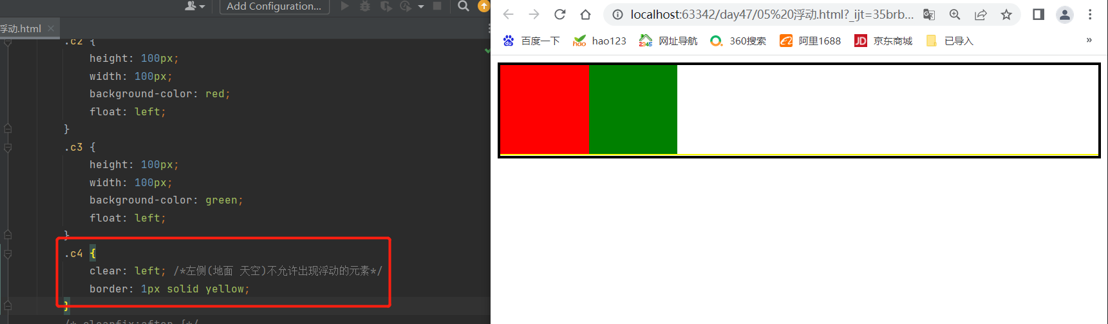This screenshot has height=324, width=1108.
Task: Click the share page icon
Action: (x=981, y=14)
